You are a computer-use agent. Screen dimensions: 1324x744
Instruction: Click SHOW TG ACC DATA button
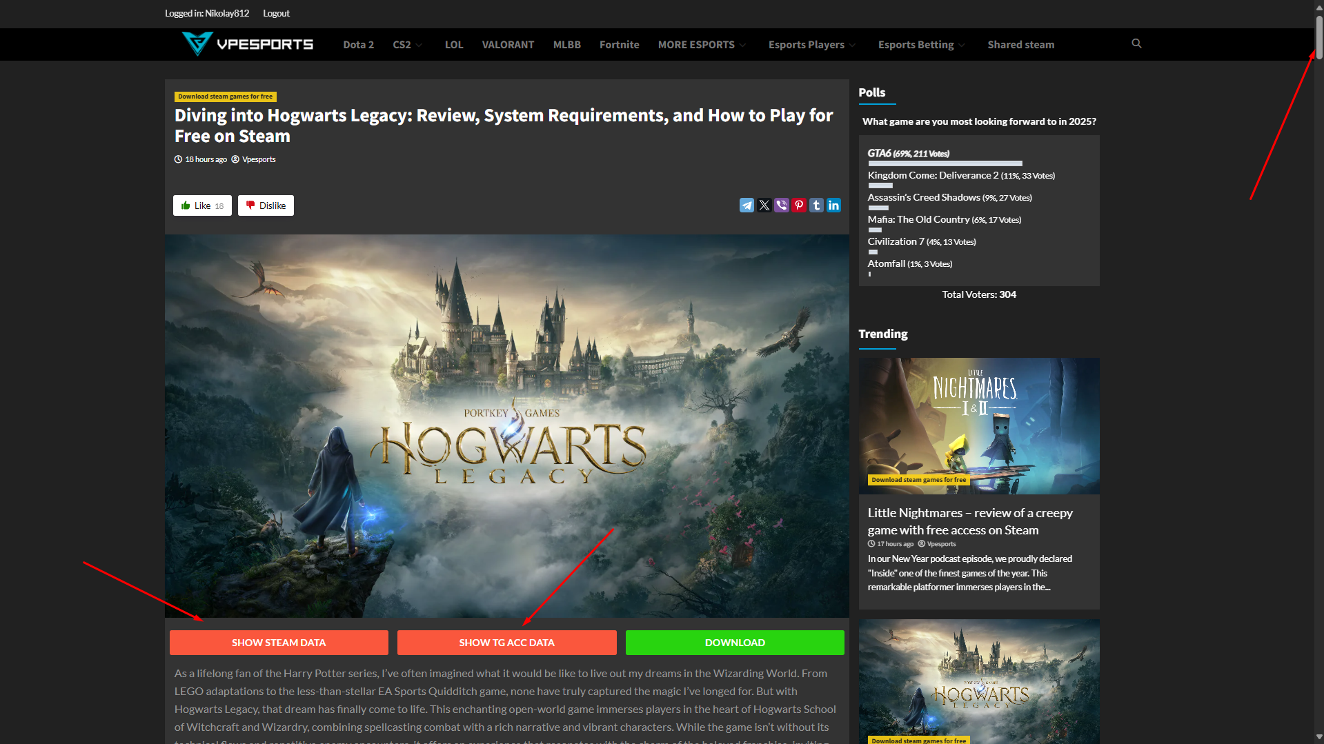[507, 643]
